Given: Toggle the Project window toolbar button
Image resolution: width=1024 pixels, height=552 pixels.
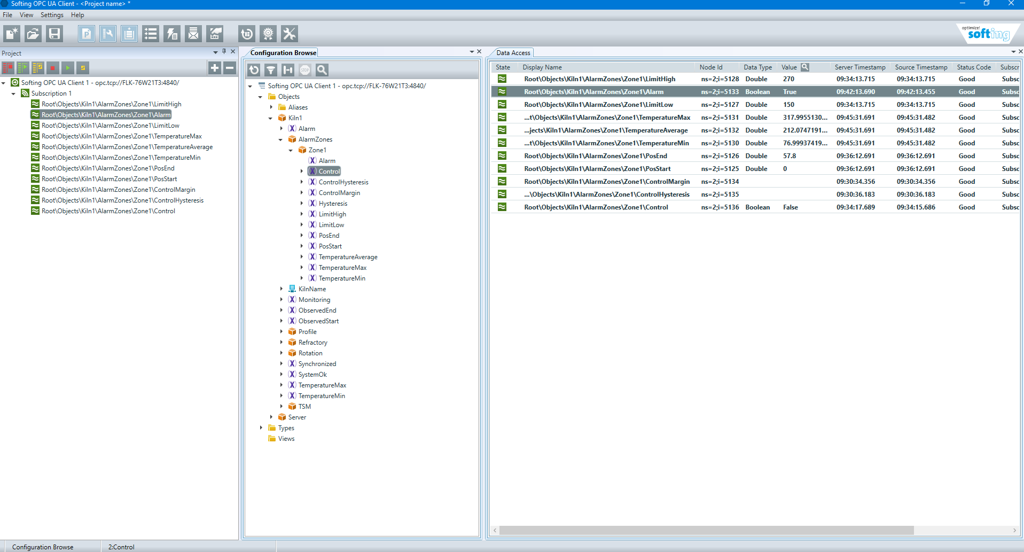Looking at the screenshot, I should tap(86, 34).
